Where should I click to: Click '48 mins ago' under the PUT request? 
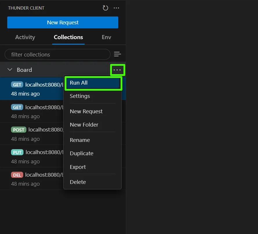25,162
